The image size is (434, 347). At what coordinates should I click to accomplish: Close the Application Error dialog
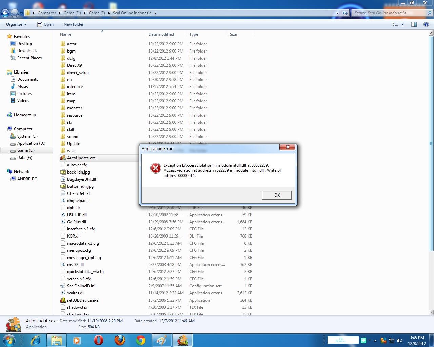coord(287,147)
